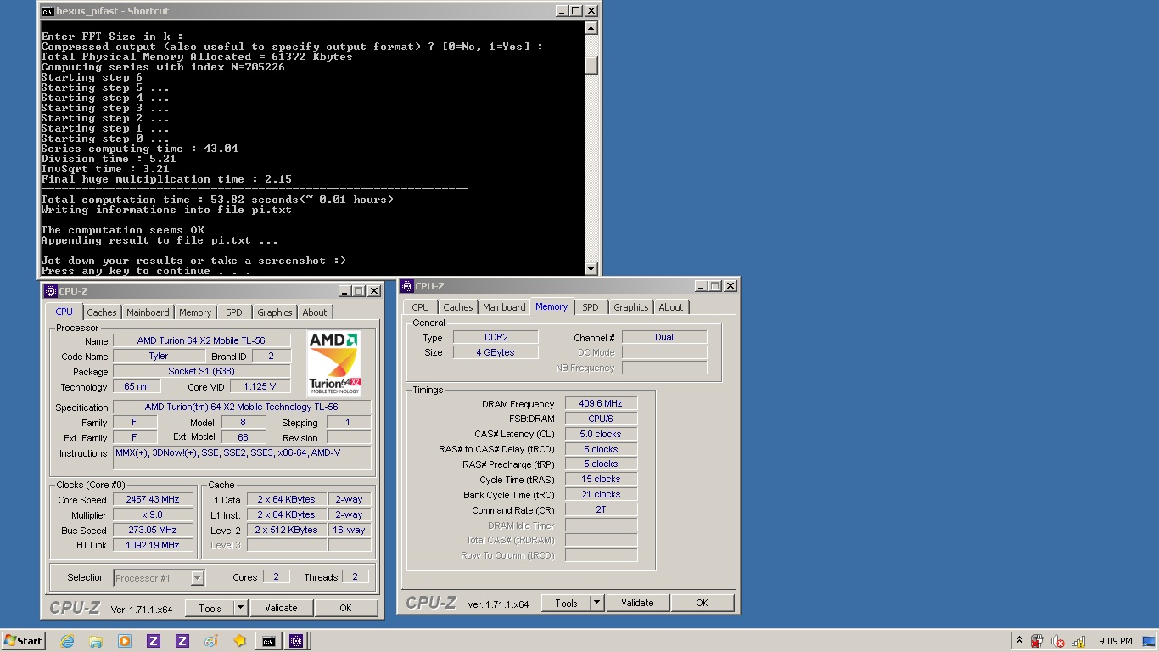Viewport: 1159px width, 652px height.
Task: Open the About tab in the CPU window
Action: (315, 312)
